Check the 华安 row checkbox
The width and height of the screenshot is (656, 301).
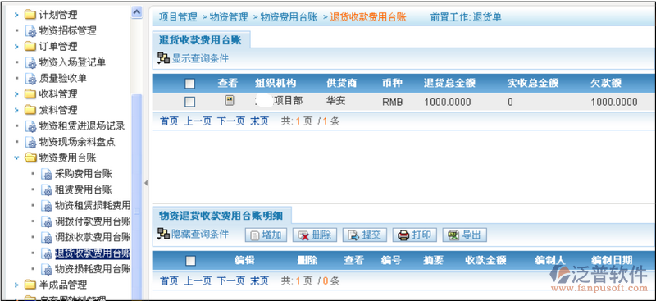tap(190, 102)
